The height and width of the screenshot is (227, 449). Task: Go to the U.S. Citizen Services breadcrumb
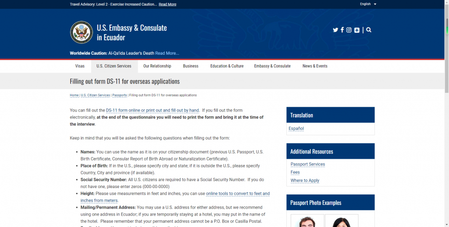click(x=95, y=95)
